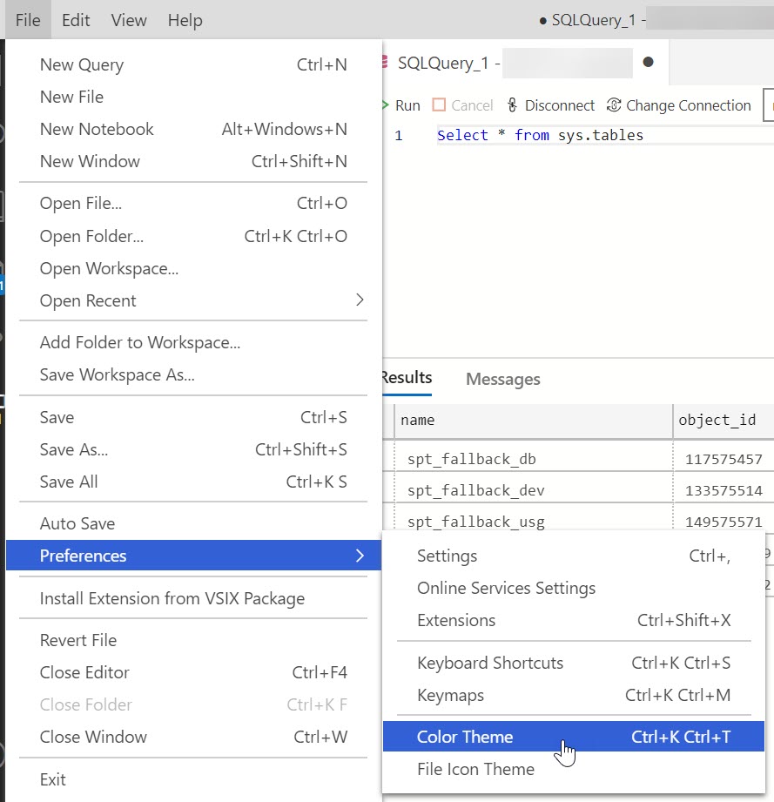Click the green Run query icon

(x=386, y=105)
